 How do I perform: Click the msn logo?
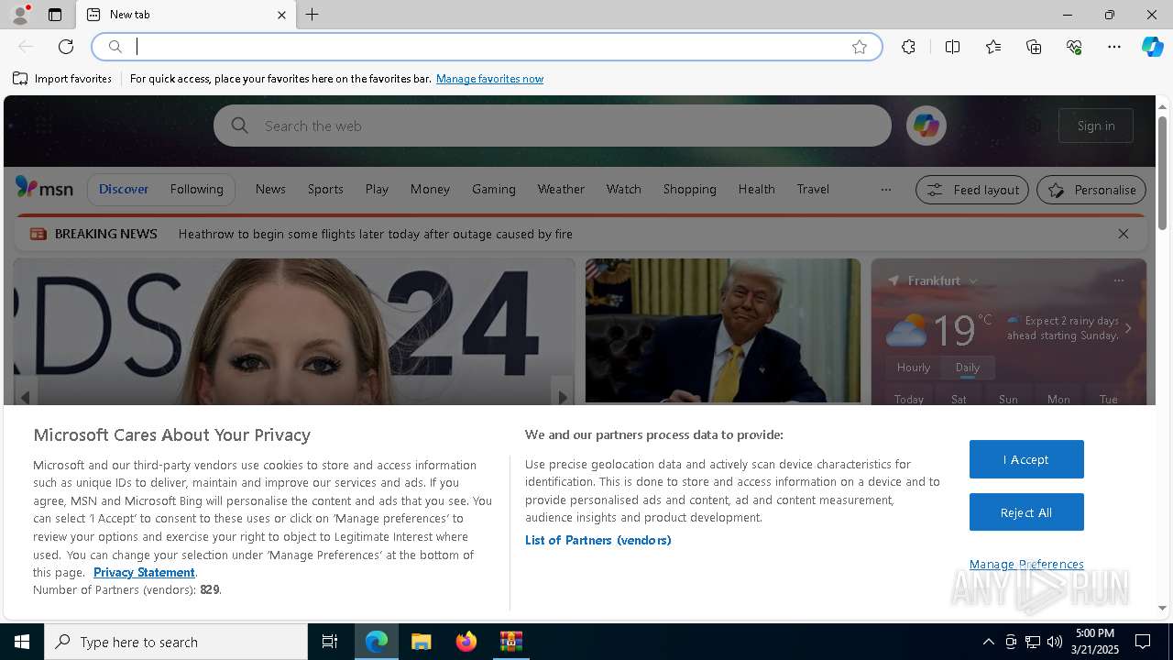pos(44,188)
